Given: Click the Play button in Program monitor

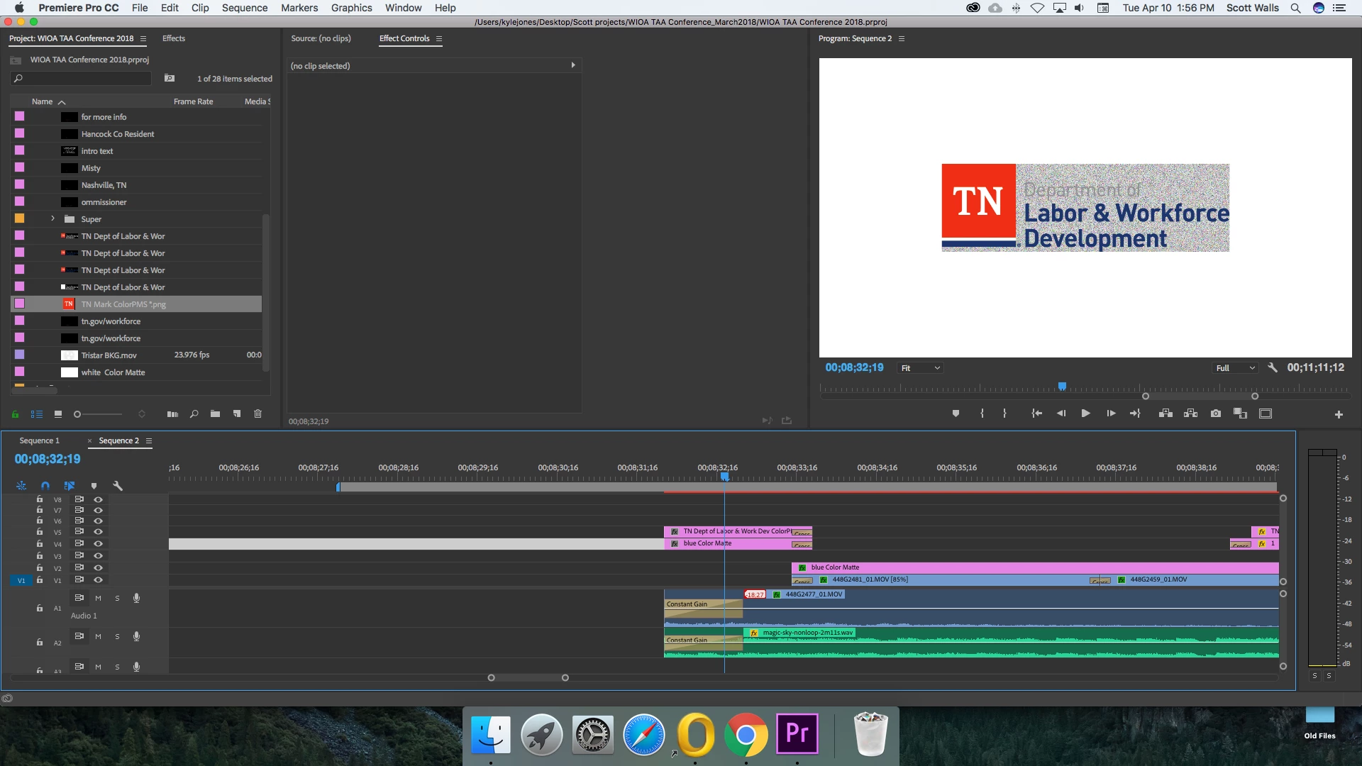Looking at the screenshot, I should click(1085, 413).
